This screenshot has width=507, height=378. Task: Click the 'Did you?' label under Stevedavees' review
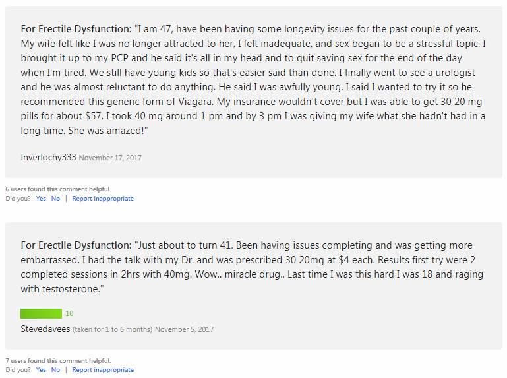18,370
